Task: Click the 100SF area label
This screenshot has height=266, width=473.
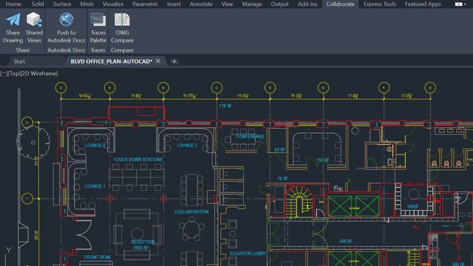Action: 413,207
